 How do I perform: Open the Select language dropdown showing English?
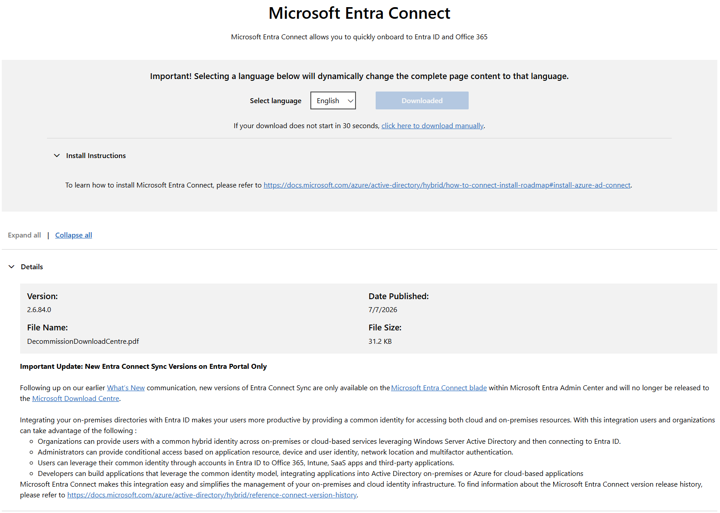pos(333,100)
